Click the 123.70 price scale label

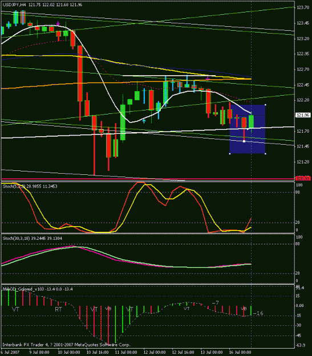tap(303, 7)
